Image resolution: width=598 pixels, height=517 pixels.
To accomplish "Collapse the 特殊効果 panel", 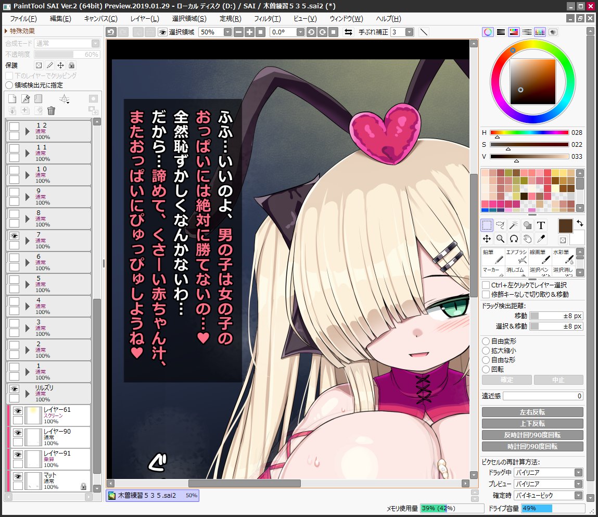I will pyautogui.click(x=19, y=31).
